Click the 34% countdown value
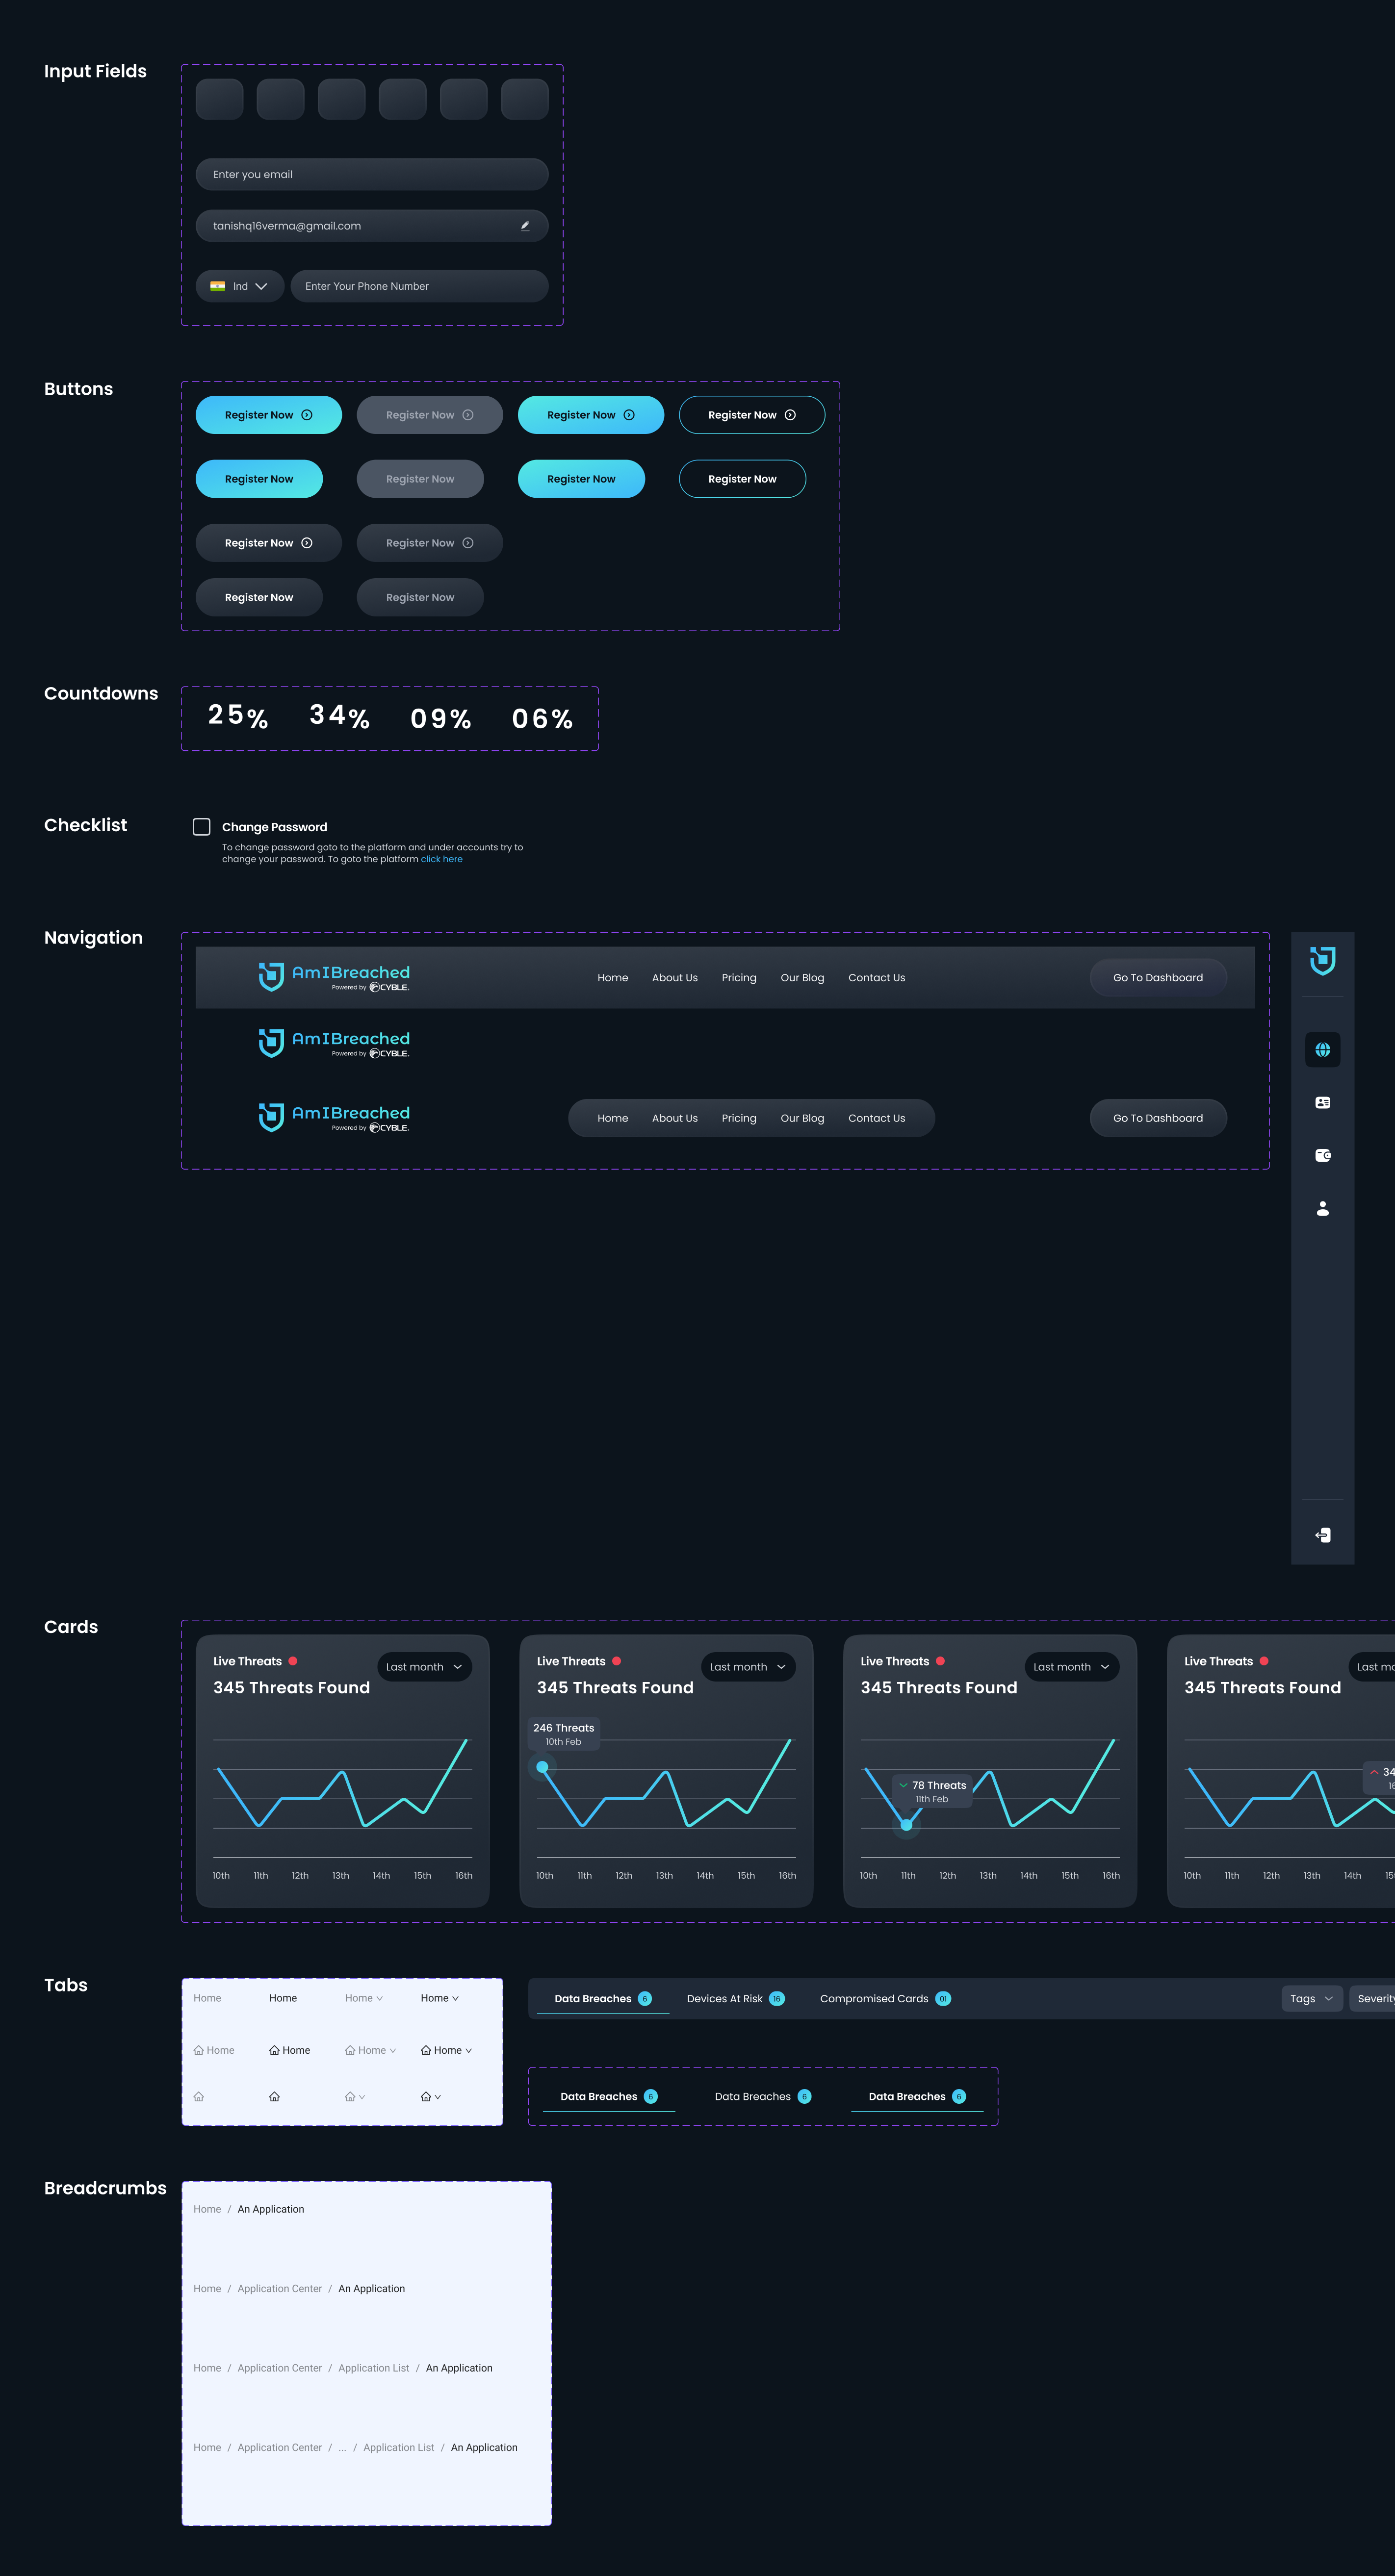Screen dimensions: 1395x2576 click(x=340, y=716)
